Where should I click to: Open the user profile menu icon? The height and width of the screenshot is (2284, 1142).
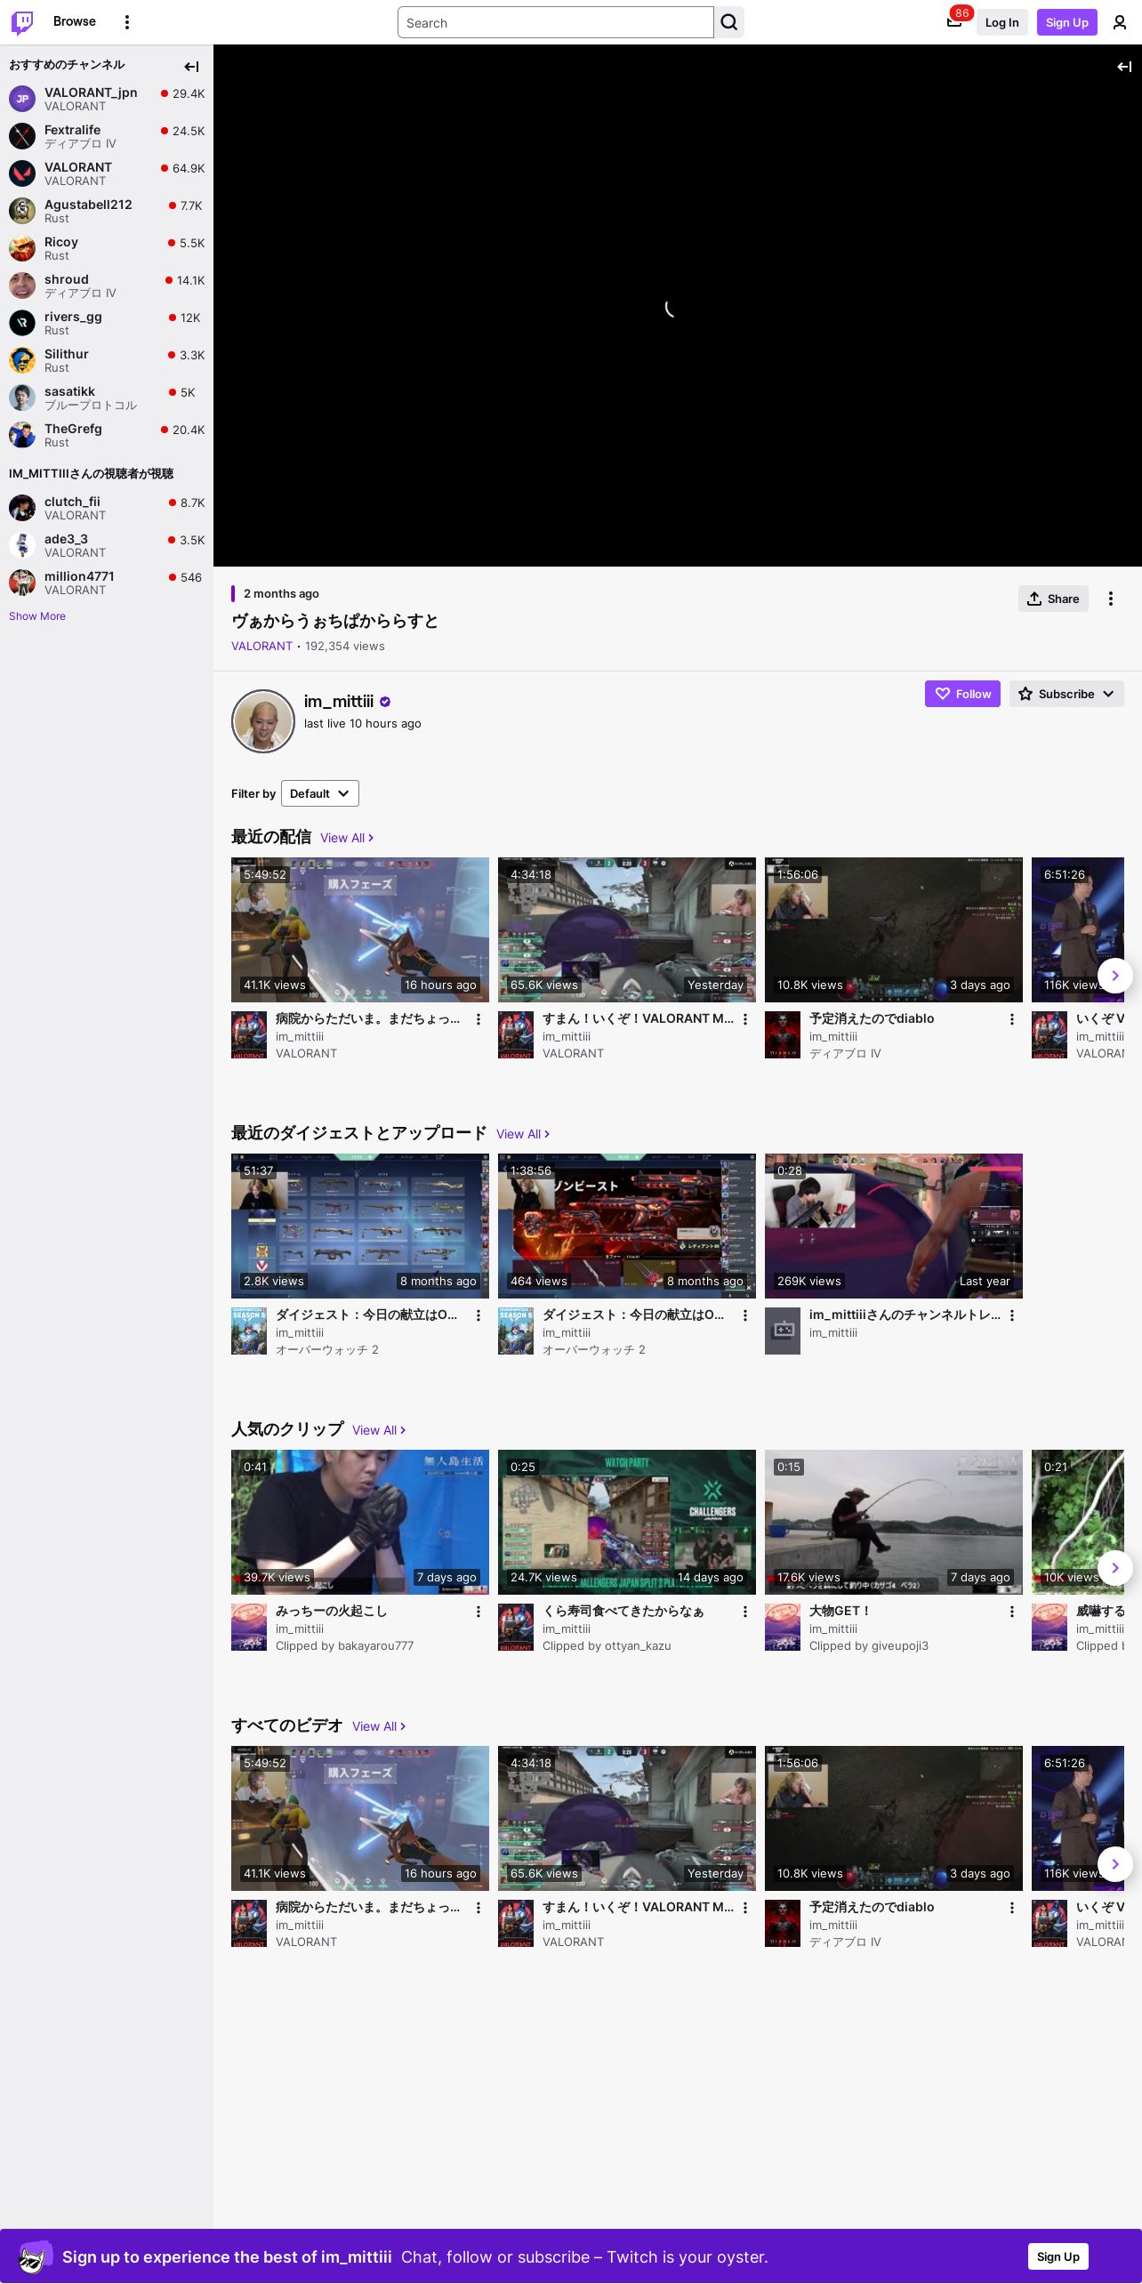1120,22
